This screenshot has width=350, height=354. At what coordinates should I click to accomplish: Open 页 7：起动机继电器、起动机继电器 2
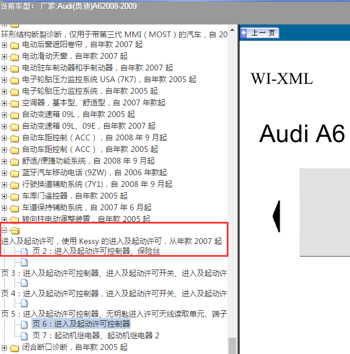click(x=96, y=335)
